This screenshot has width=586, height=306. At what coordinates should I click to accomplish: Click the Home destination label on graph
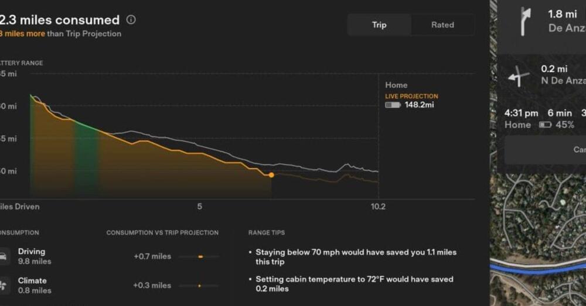pyautogui.click(x=396, y=85)
